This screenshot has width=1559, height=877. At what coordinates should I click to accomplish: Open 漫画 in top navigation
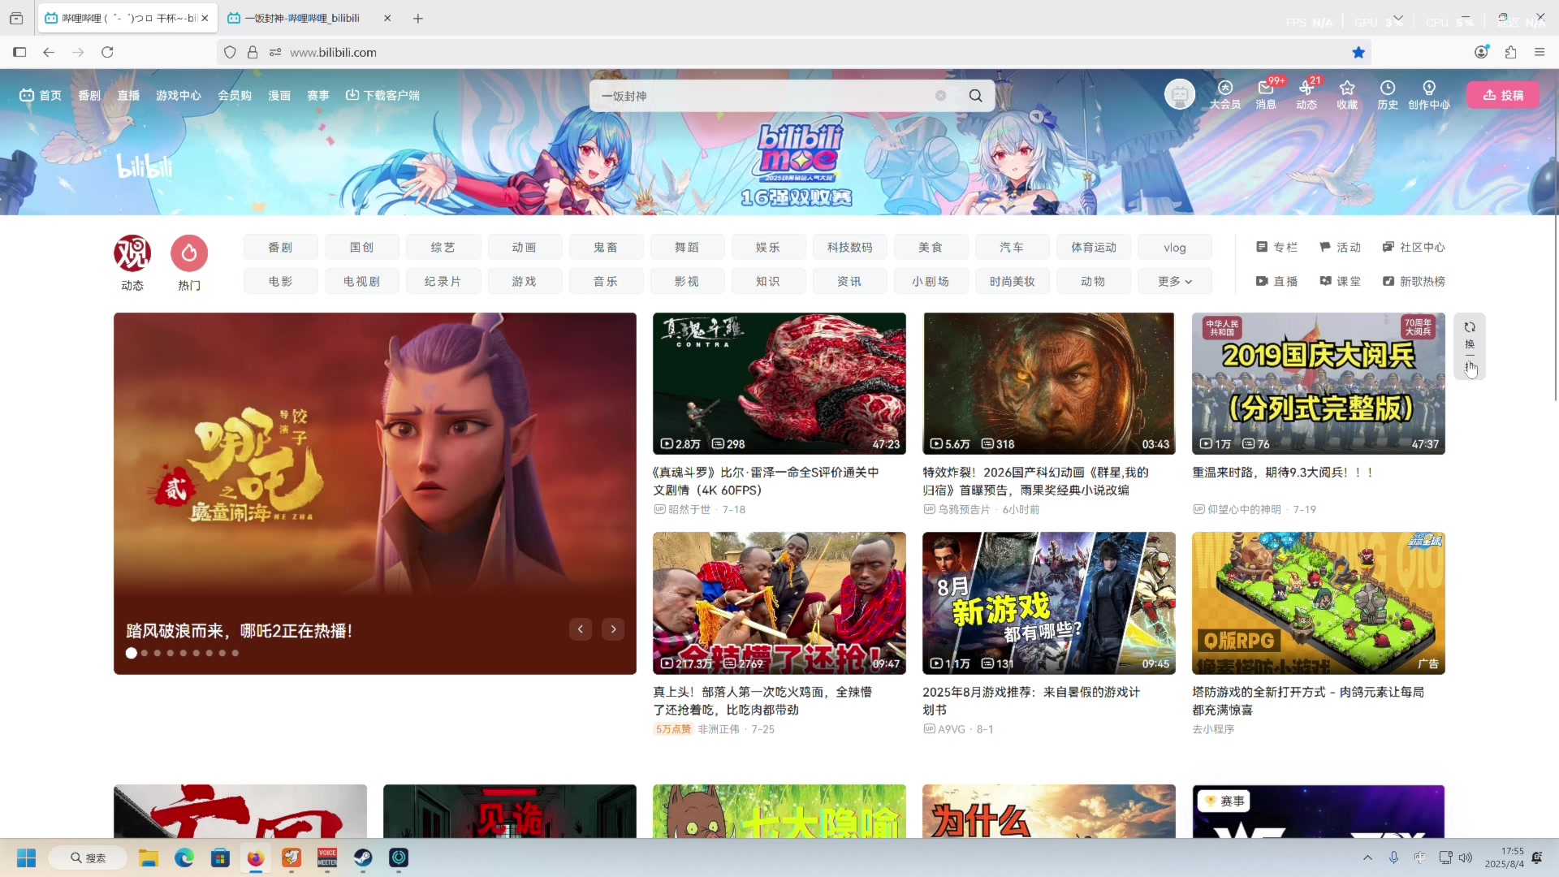279,95
